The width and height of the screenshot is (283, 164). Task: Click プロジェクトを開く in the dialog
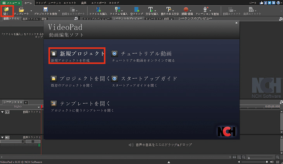(x=81, y=79)
